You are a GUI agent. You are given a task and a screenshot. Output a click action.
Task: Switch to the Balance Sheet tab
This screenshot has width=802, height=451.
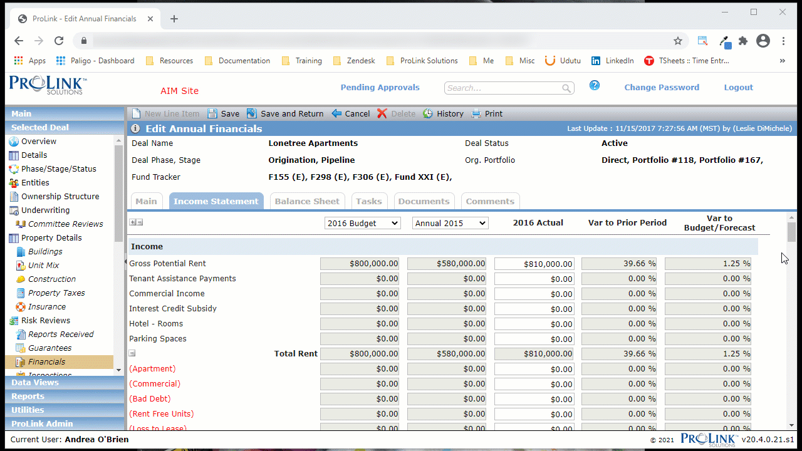[307, 201]
